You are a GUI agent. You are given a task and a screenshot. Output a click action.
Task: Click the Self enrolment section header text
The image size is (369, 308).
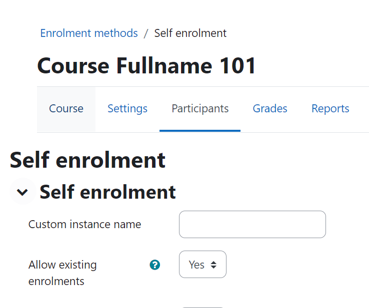click(x=107, y=192)
